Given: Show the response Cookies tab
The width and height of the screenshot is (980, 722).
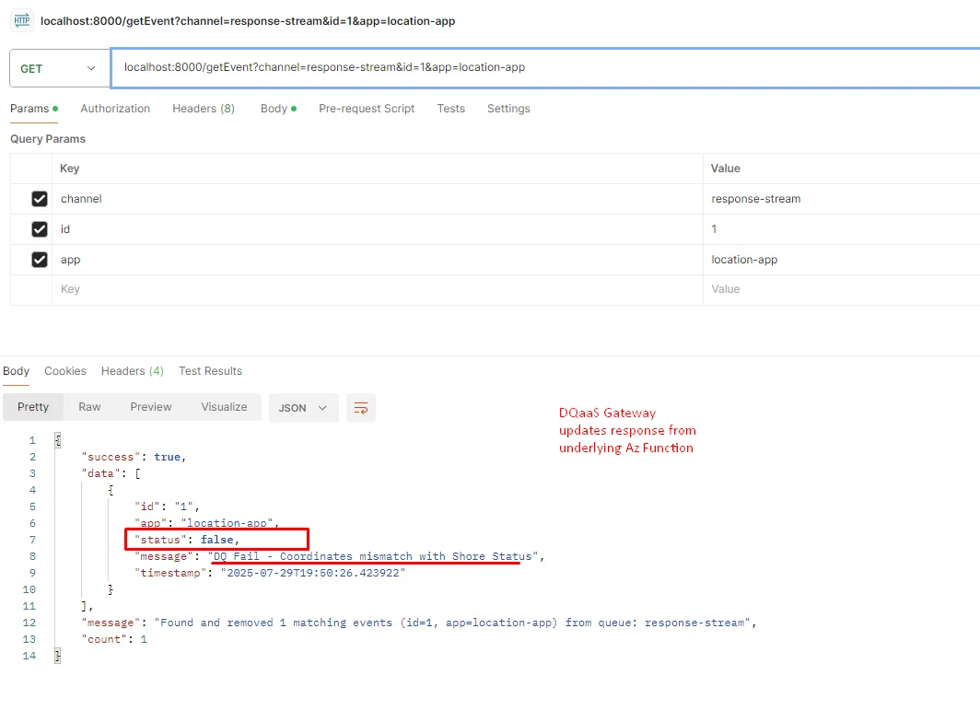Looking at the screenshot, I should pos(65,371).
